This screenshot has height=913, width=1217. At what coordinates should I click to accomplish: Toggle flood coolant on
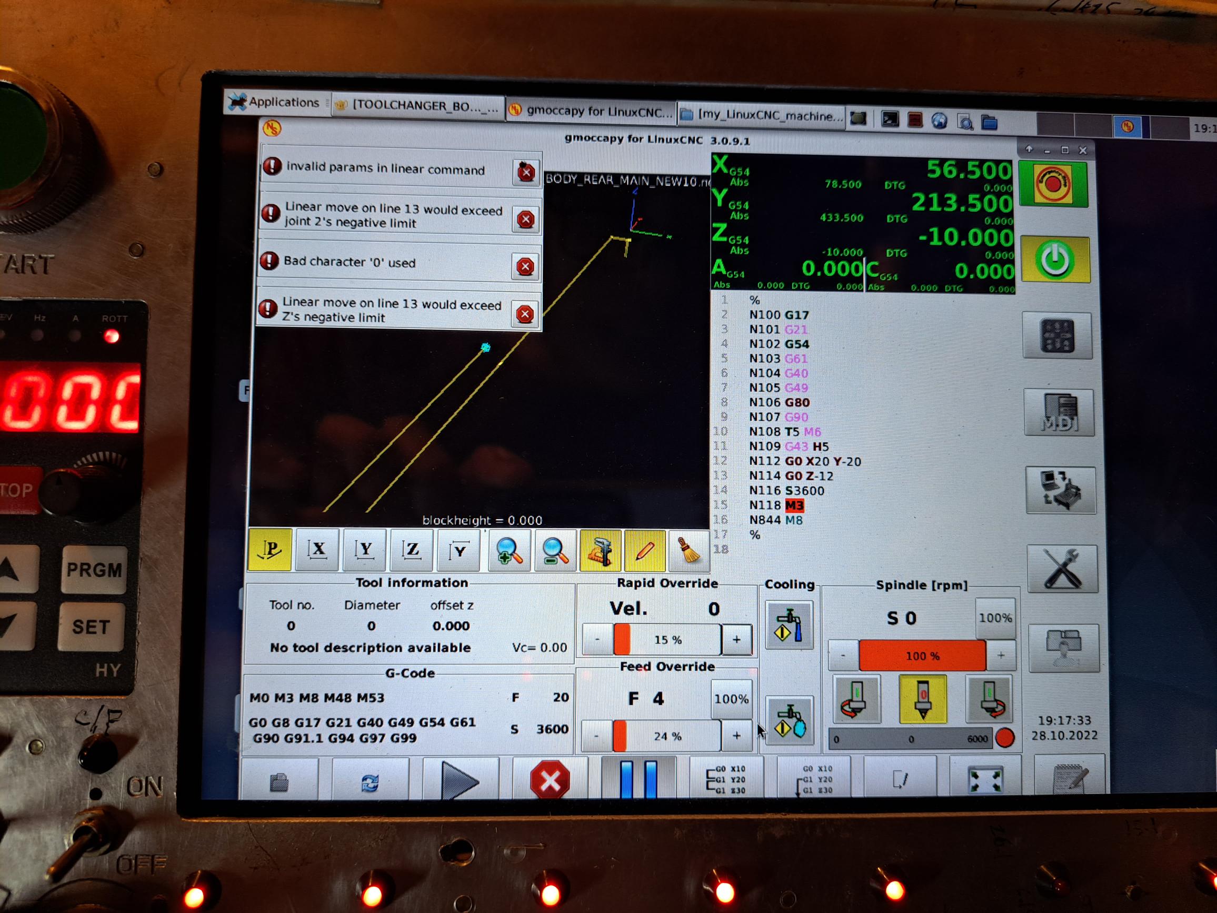(789, 626)
